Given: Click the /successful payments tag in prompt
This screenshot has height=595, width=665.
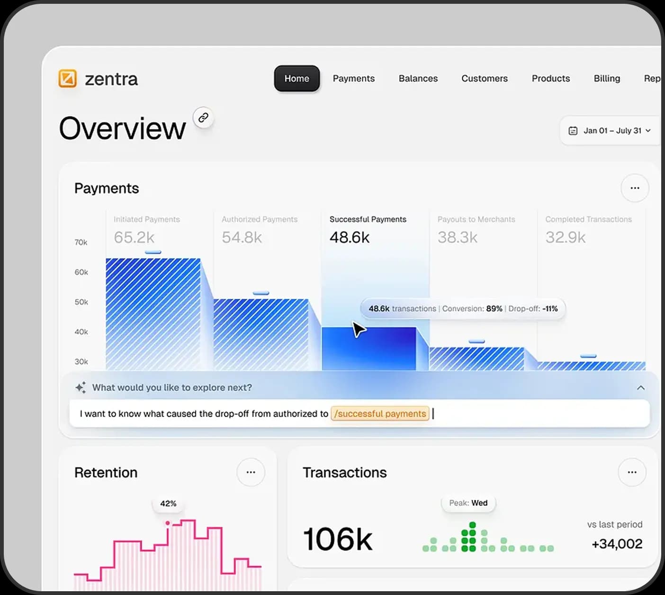Looking at the screenshot, I should (380, 414).
